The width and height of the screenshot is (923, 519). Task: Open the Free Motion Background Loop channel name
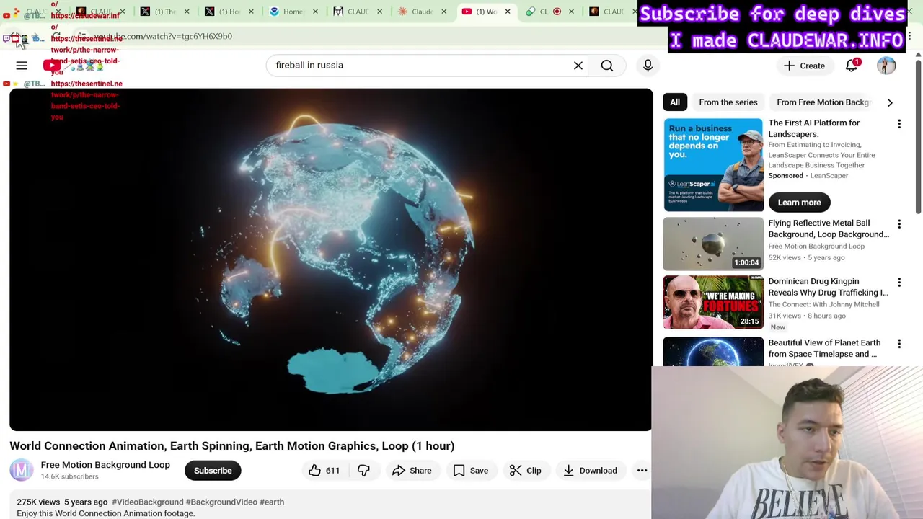pyautogui.click(x=105, y=465)
